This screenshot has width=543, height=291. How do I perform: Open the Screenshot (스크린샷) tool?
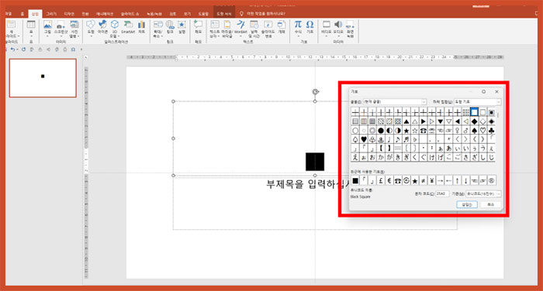click(61, 29)
